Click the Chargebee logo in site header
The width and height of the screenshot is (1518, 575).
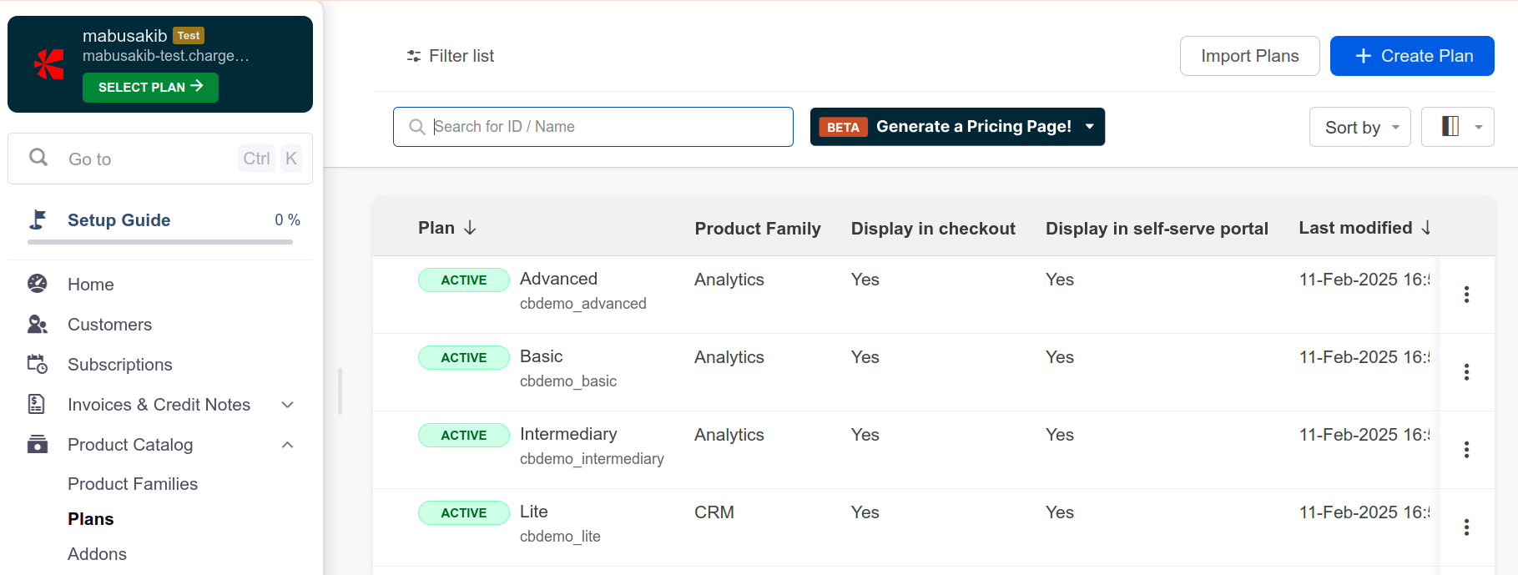pyautogui.click(x=49, y=64)
